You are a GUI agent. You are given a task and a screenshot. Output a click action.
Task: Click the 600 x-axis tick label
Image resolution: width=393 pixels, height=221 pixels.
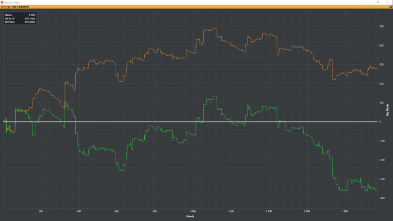[x=117, y=211]
